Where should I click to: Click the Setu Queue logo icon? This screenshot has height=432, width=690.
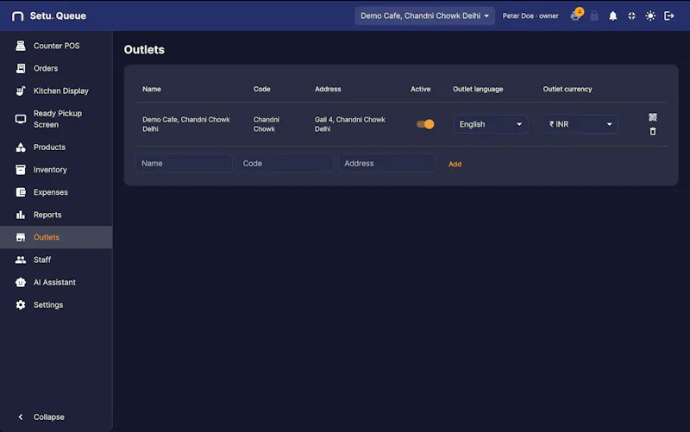point(17,16)
